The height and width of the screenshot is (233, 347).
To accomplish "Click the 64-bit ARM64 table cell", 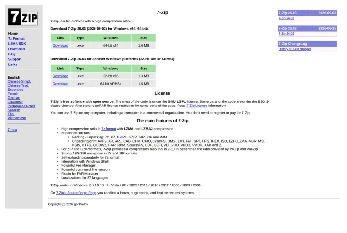I will coord(110,84).
